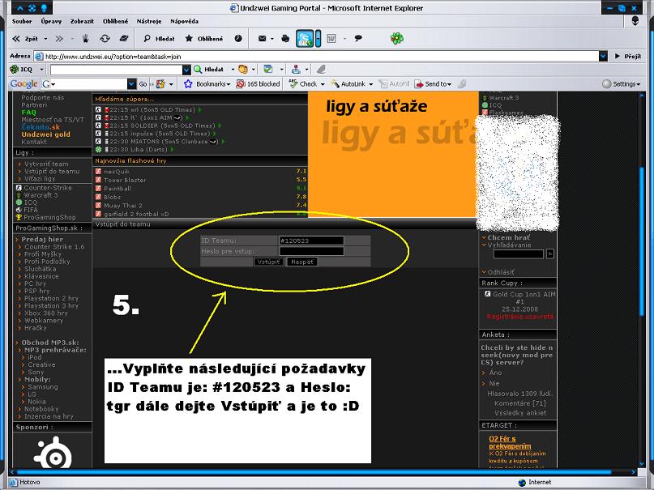The image size is (654, 490).
Task: Click the Google toolbar search box
Action: (x=83, y=84)
